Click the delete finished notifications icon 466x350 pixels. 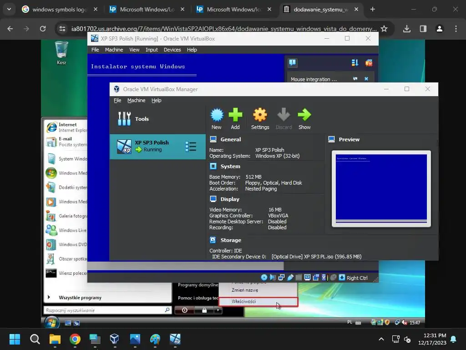(x=369, y=62)
